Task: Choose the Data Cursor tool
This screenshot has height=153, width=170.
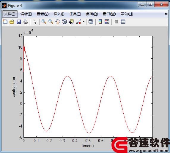Action: pyautogui.click(x=71, y=22)
